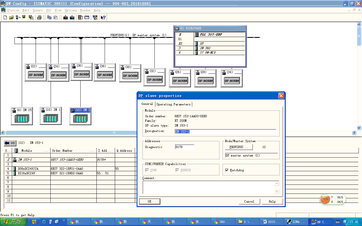362x226 pixels.
Task: Select the DI16xDC24V module row
Action: tap(26, 173)
